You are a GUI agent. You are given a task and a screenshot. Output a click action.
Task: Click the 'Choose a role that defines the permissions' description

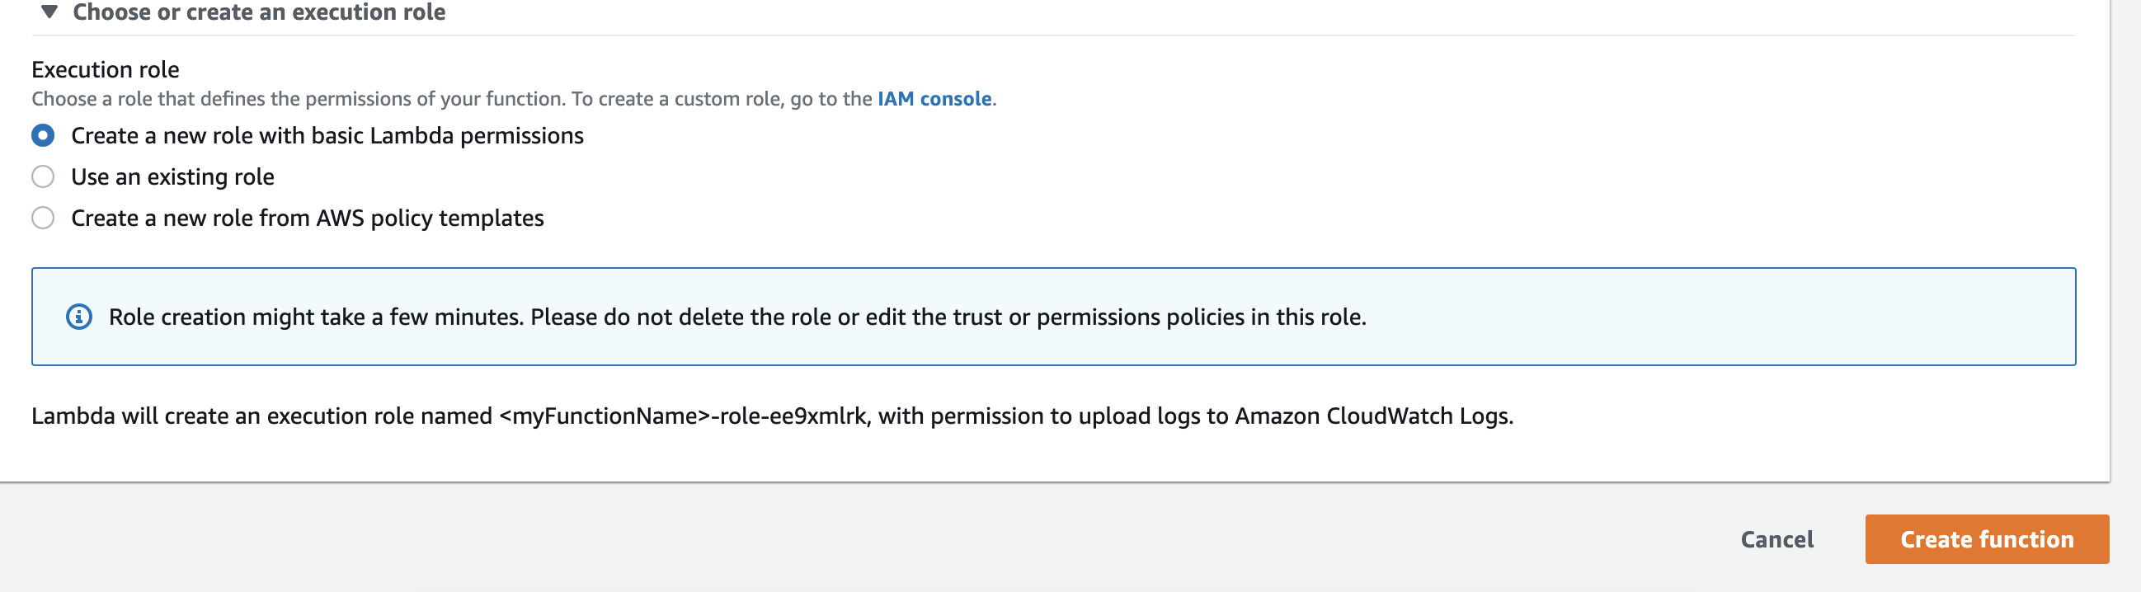coord(514,99)
